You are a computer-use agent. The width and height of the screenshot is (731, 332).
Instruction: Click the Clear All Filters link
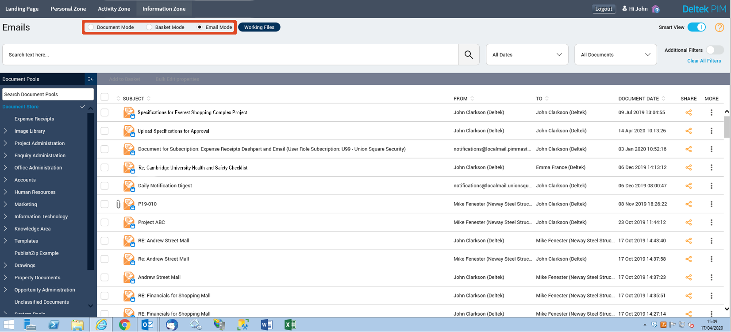[x=704, y=61]
